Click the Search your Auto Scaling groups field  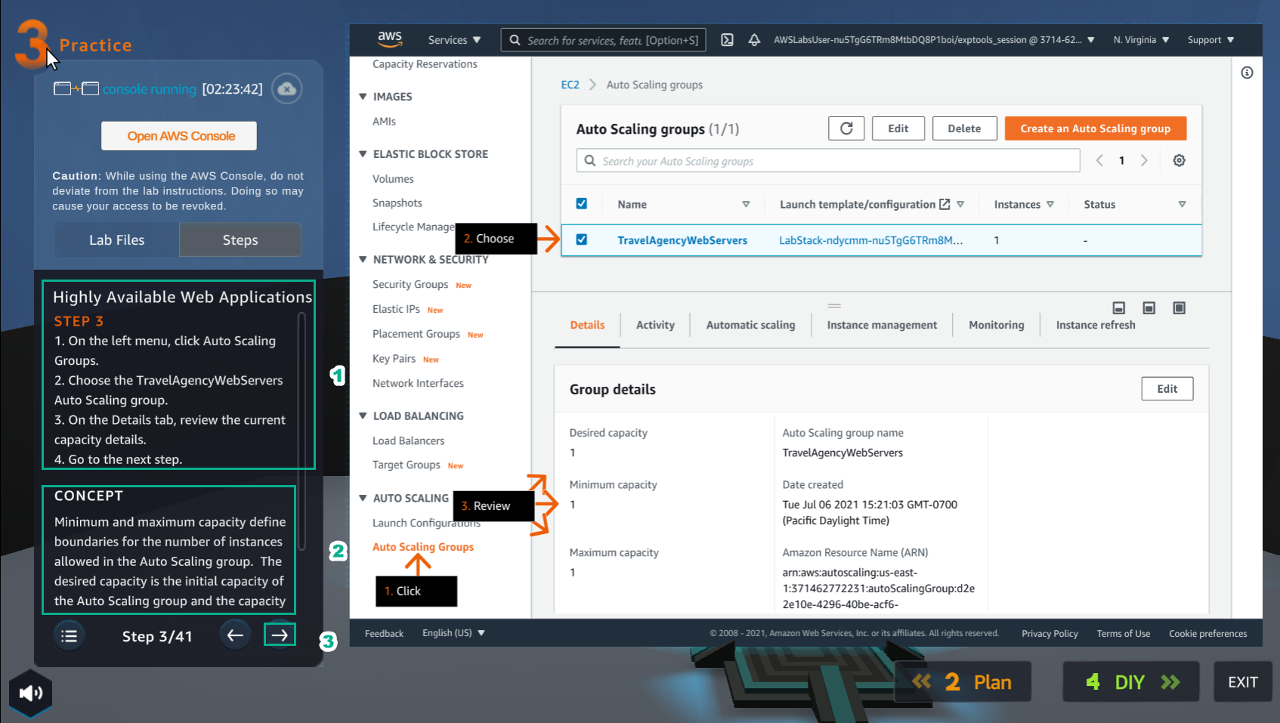tap(828, 160)
